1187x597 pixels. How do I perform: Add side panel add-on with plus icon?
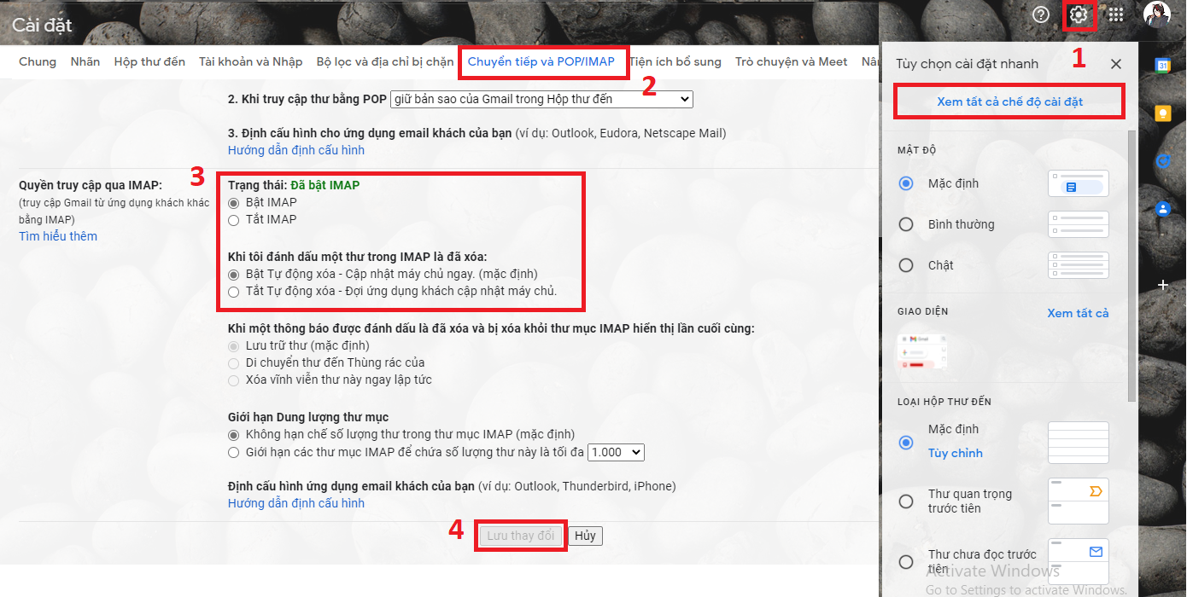(x=1162, y=285)
